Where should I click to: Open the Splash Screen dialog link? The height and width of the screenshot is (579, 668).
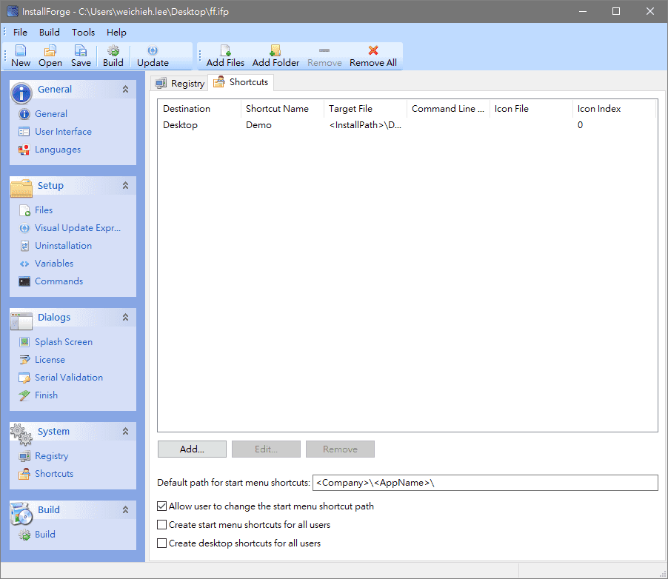pyautogui.click(x=64, y=342)
